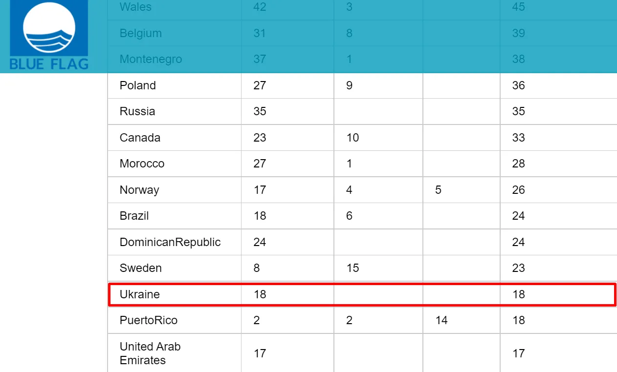Click the value 14 in PuertoRico row

pos(441,320)
